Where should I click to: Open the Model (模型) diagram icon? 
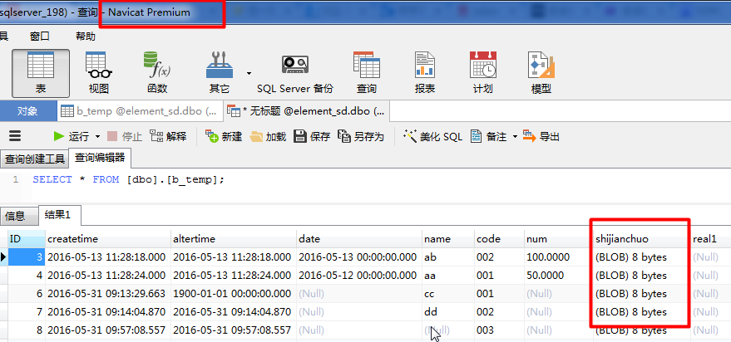coord(541,72)
